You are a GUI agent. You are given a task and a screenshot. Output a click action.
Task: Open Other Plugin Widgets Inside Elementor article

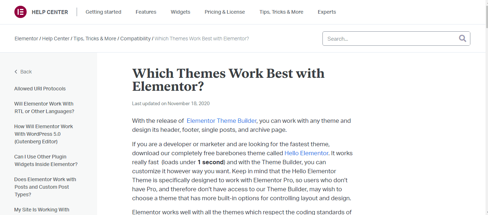pos(46,160)
